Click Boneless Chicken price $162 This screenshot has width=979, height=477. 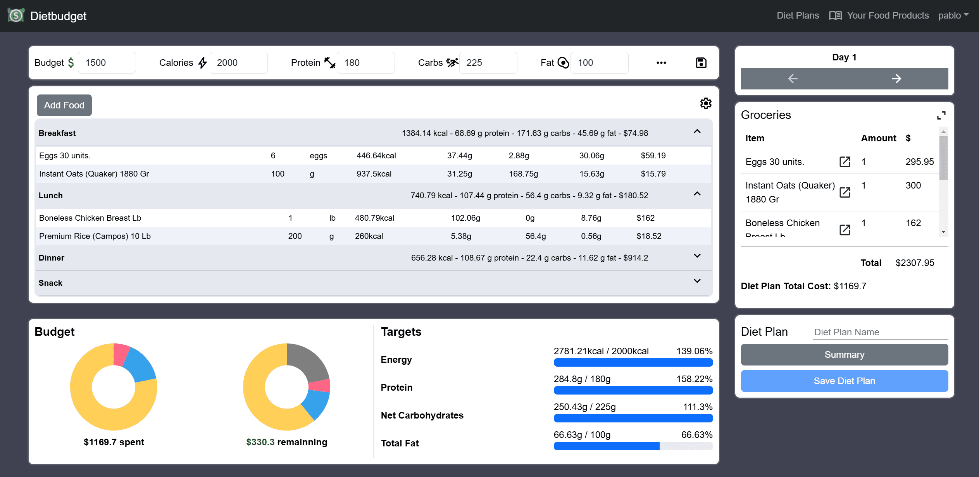645,218
